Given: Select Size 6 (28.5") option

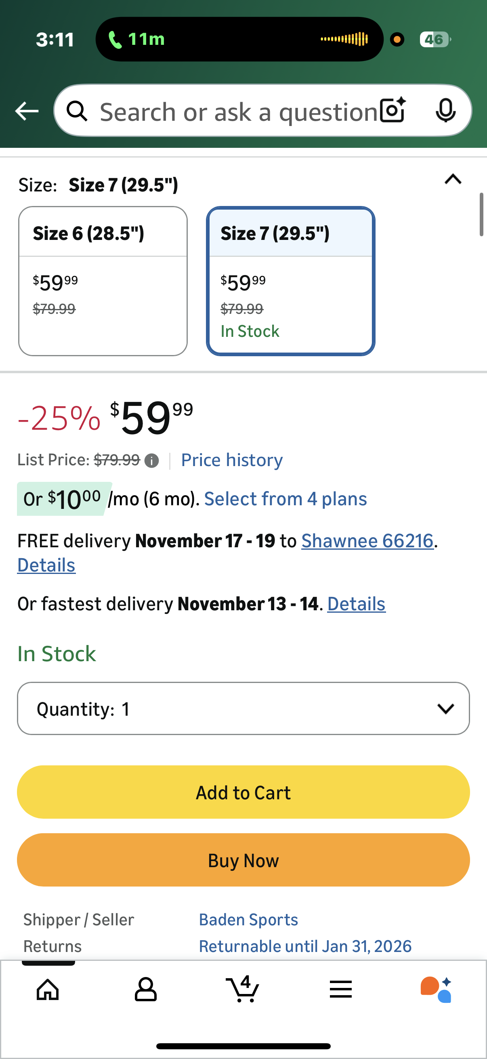Looking at the screenshot, I should (x=103, y=281).
